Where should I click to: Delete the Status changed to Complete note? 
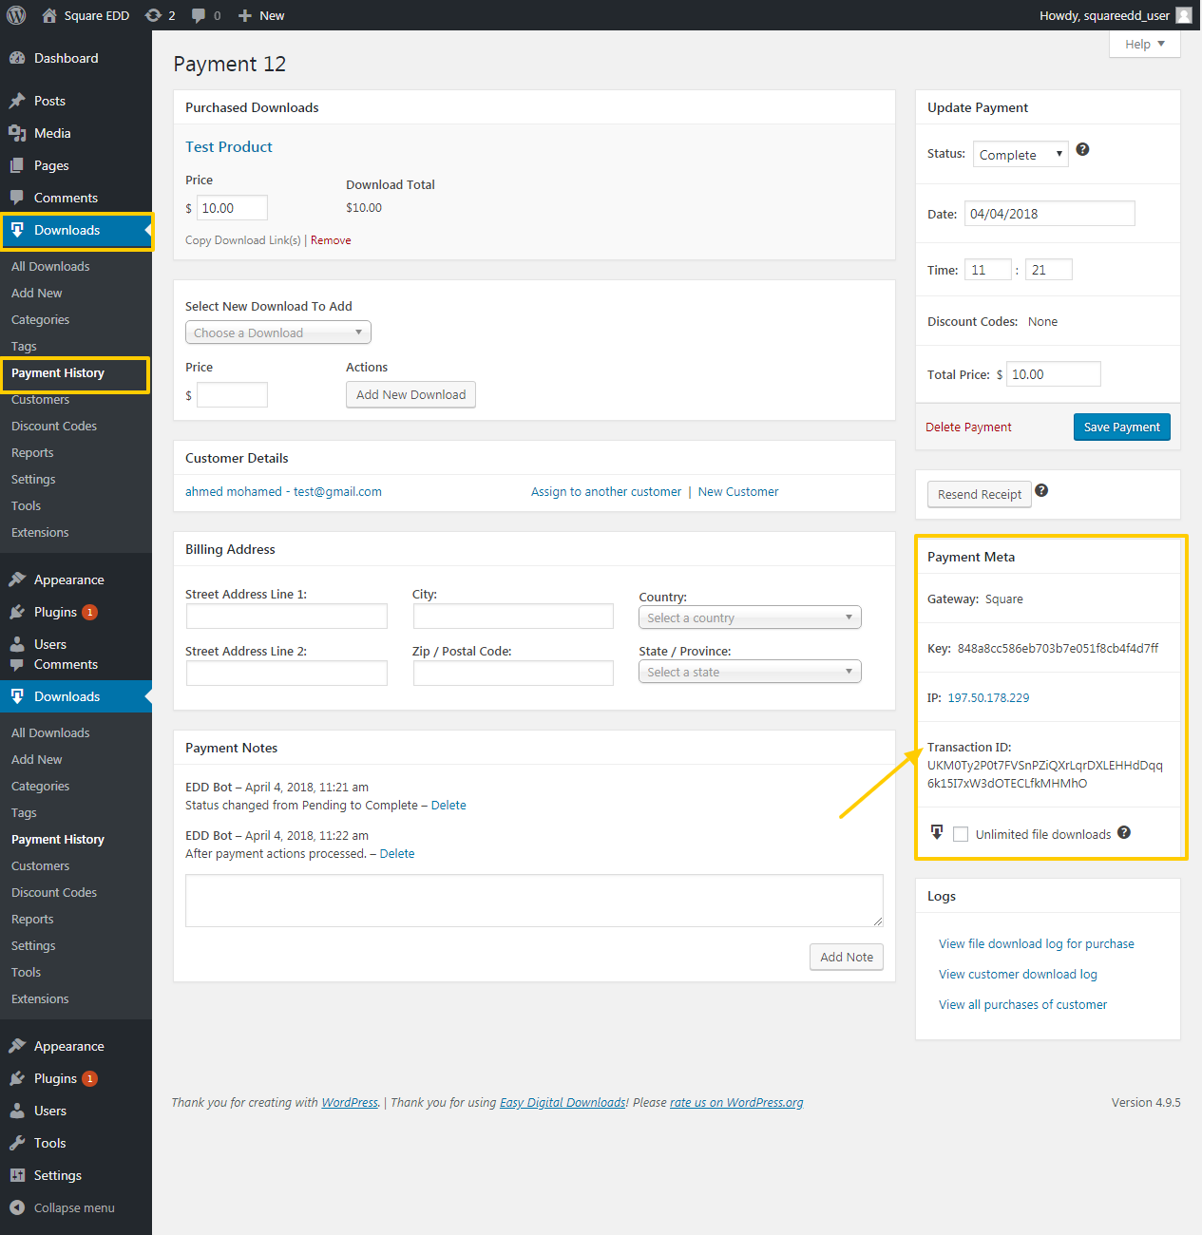pyautogui.click(x=448, y=805)
